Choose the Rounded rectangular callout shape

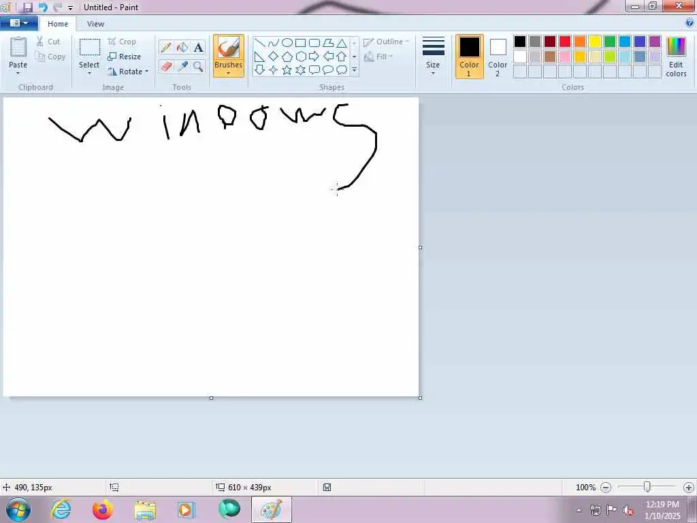tap(314, 70)
